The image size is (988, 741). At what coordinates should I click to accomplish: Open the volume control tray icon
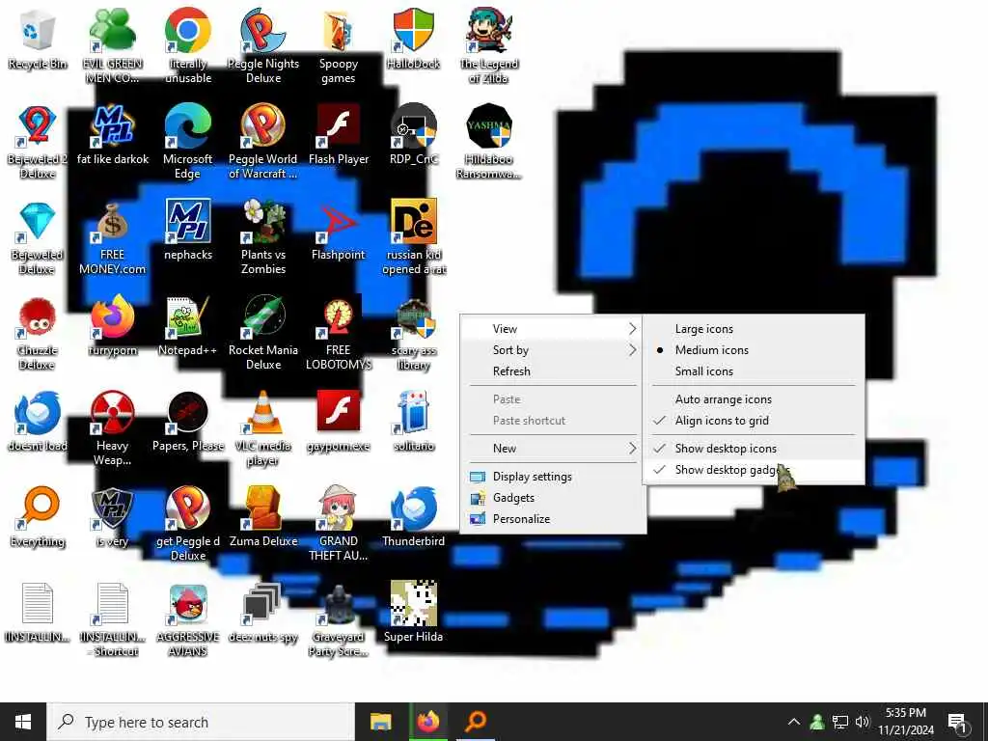(862, 722)
